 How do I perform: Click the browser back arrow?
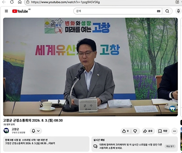click(4, 2)
